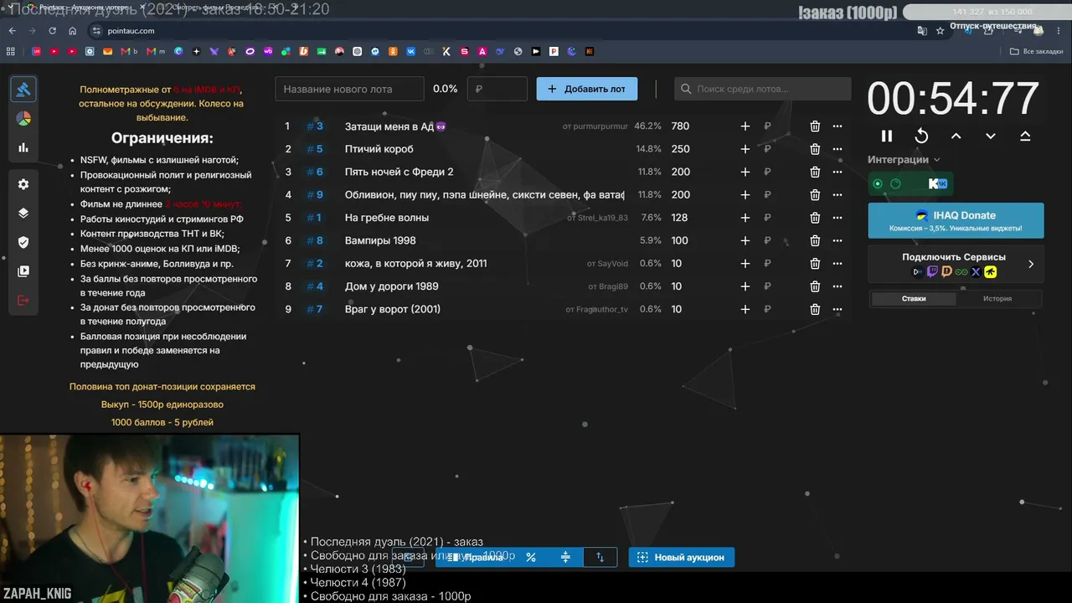Increase timer with the up chevron
This screenshot has width=1072, height=603.
click(x=956, y=136)
